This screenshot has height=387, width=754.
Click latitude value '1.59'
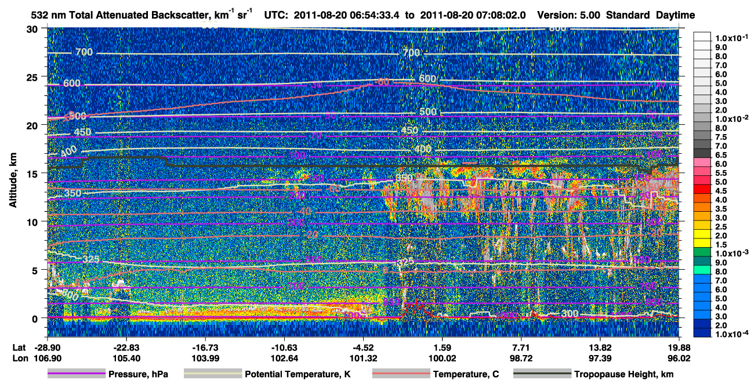pos(443,347)
